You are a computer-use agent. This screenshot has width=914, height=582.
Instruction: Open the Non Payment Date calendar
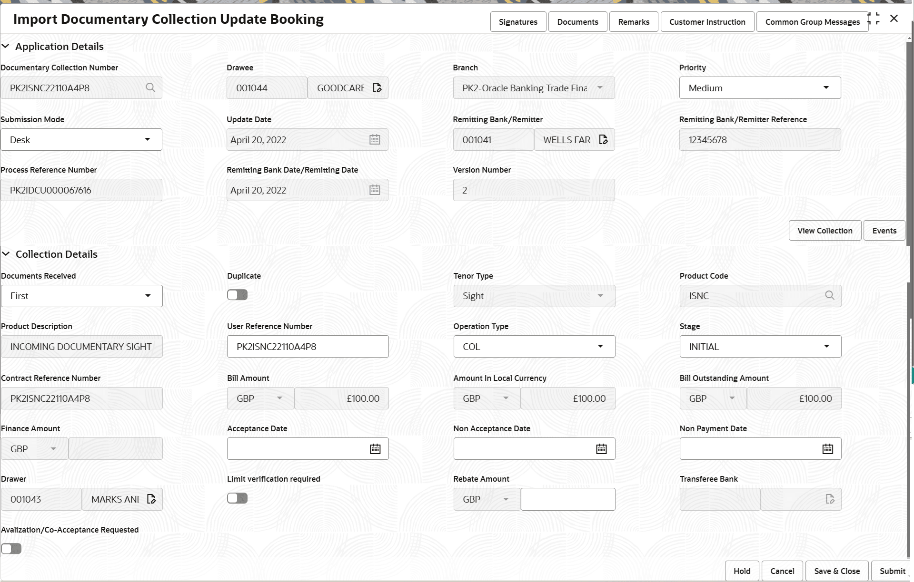click(x=827, y=449)
